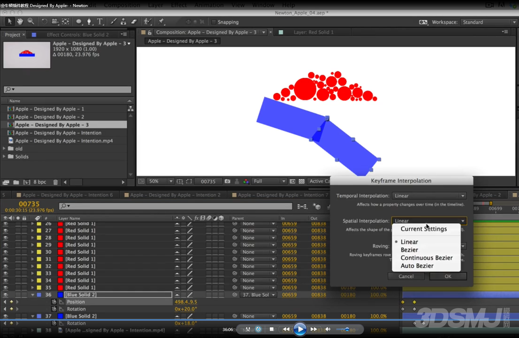Toggle Position stopwatch on layer 36
The height and width of the screenshot is (338, 519).
[x=54, y=302]
